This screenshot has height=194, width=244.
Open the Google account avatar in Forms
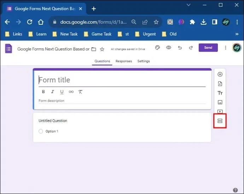coord(237,48)
